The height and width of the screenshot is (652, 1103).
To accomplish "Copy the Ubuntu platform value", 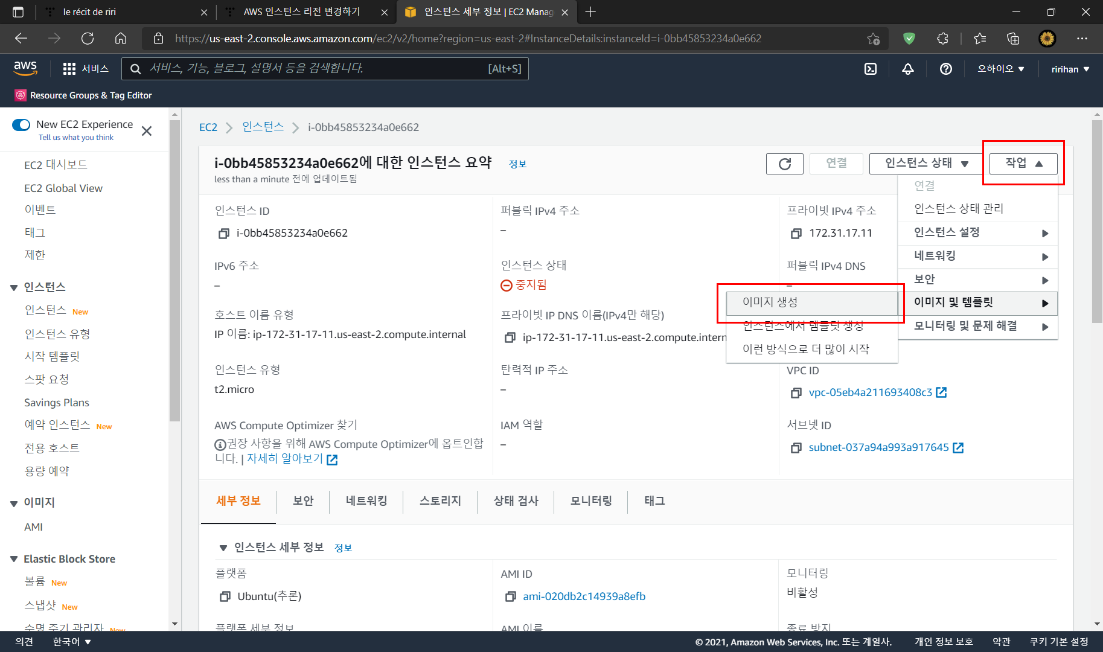I will pyautogui.click(x=225, y=596).
